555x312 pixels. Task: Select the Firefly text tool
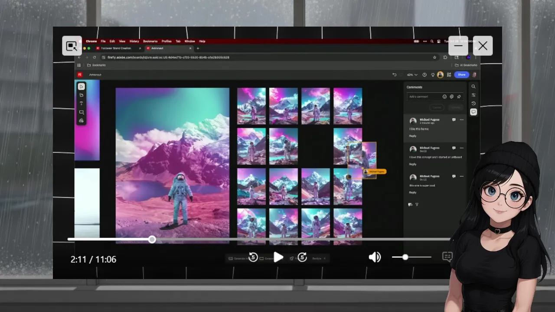(x=81, y=104)
